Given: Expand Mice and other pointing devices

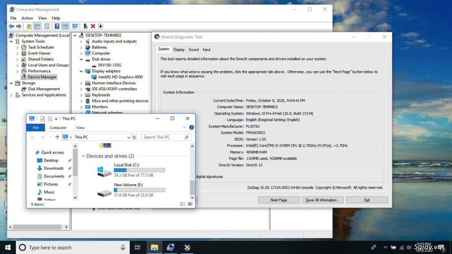Looking at the screenshot, I should pos(81,101).
